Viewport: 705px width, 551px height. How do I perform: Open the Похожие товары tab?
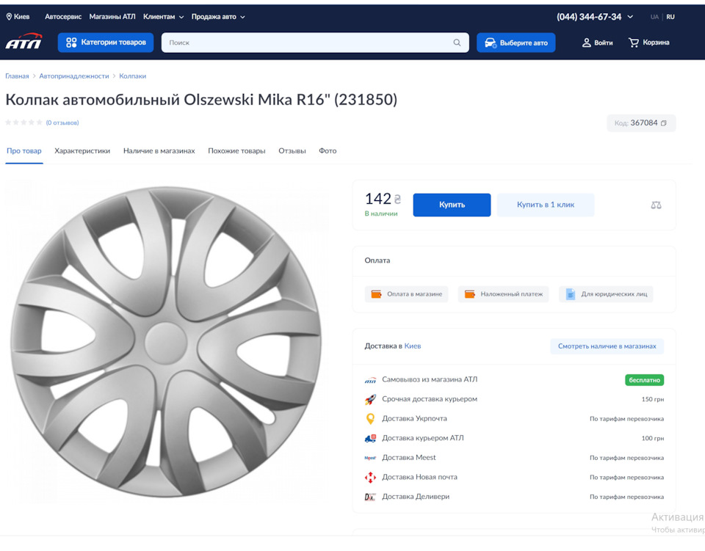point(236,151)
